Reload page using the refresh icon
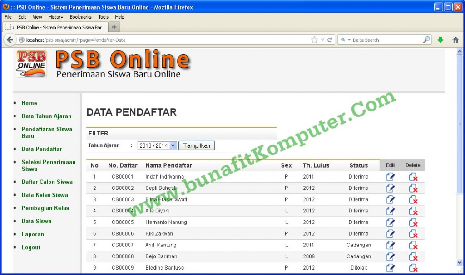The width and height of the screenshot is (465, 275). [x=330, y=40]
